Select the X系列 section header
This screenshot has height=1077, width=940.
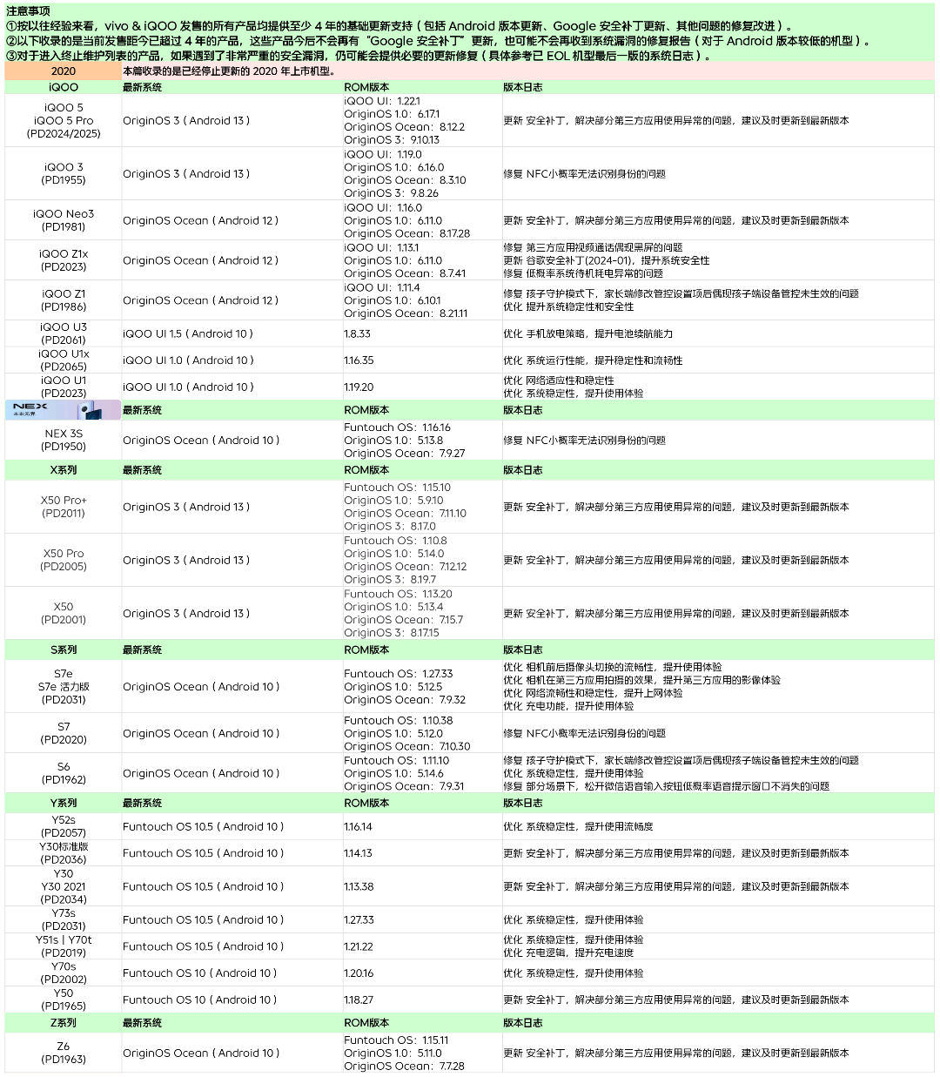64,470
